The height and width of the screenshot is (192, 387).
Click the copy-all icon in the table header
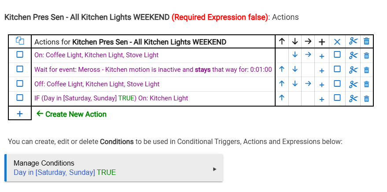19,41
